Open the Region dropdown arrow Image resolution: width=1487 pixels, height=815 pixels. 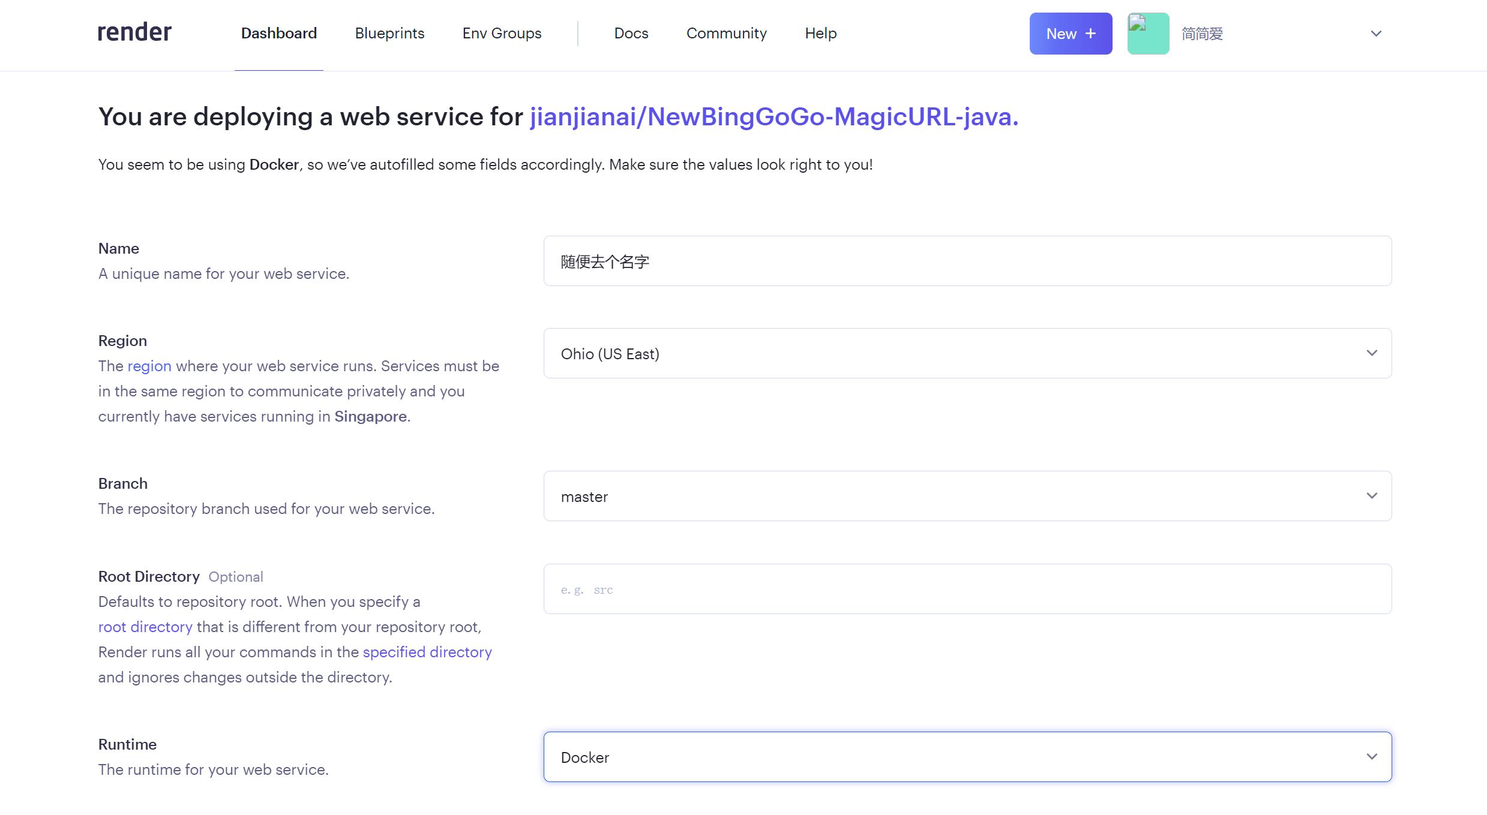pyautogui.click(x=1372, y=353)
